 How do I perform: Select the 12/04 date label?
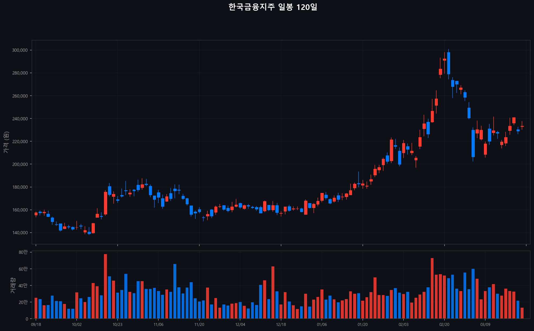[x=240, y=325]
